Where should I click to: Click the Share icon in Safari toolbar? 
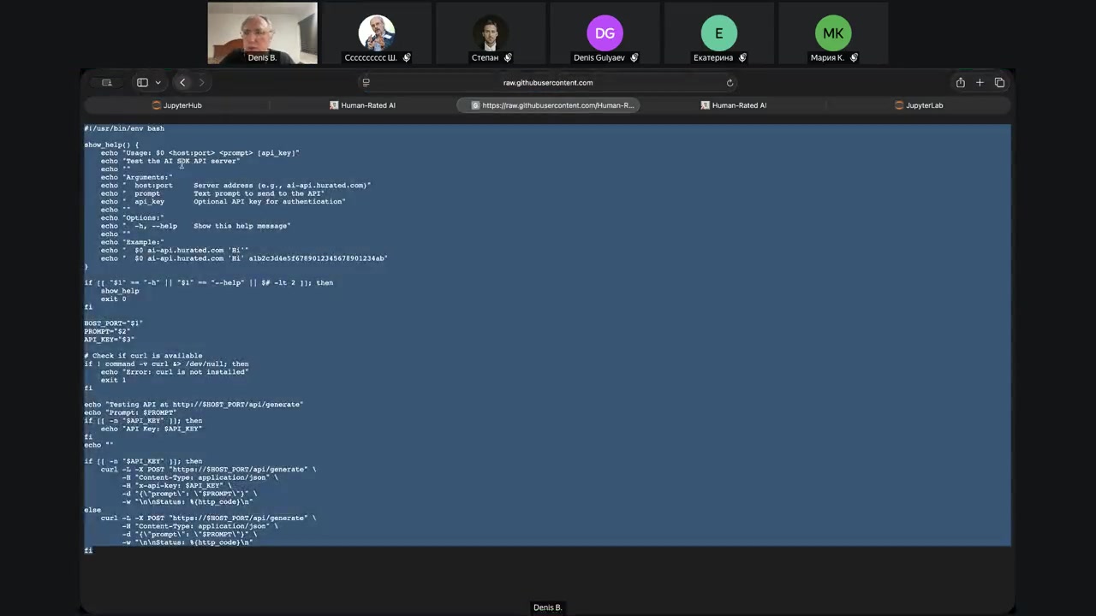(x=960, y=83)
